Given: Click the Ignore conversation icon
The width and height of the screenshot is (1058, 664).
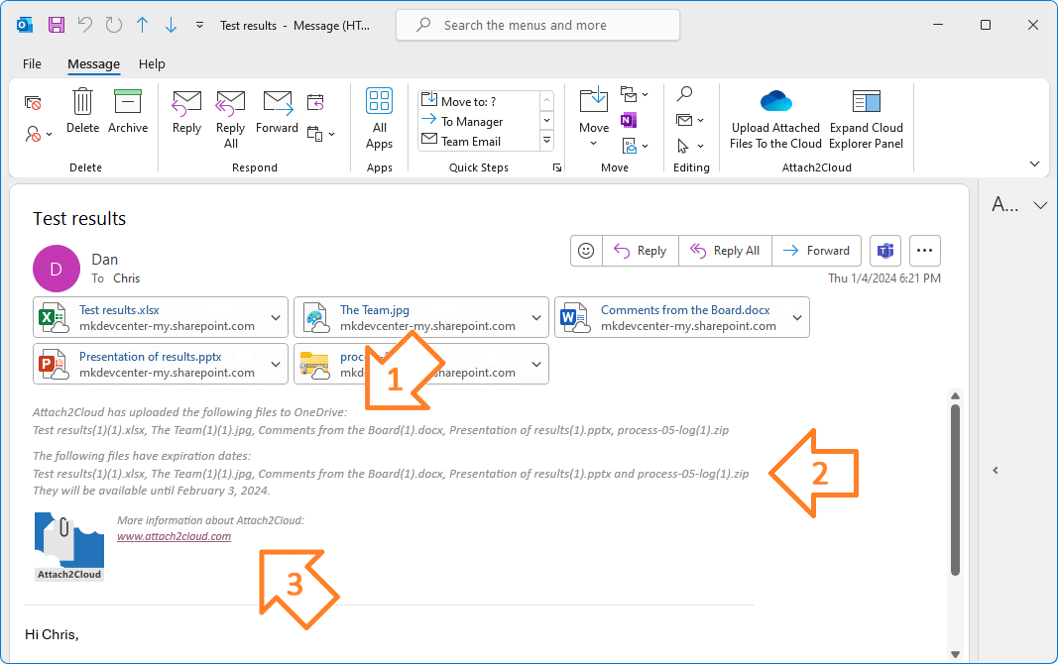Looking at the screenshot, I should (x=33, y=102).
